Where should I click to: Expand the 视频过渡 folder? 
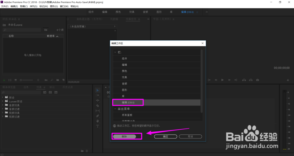(3, 116)
